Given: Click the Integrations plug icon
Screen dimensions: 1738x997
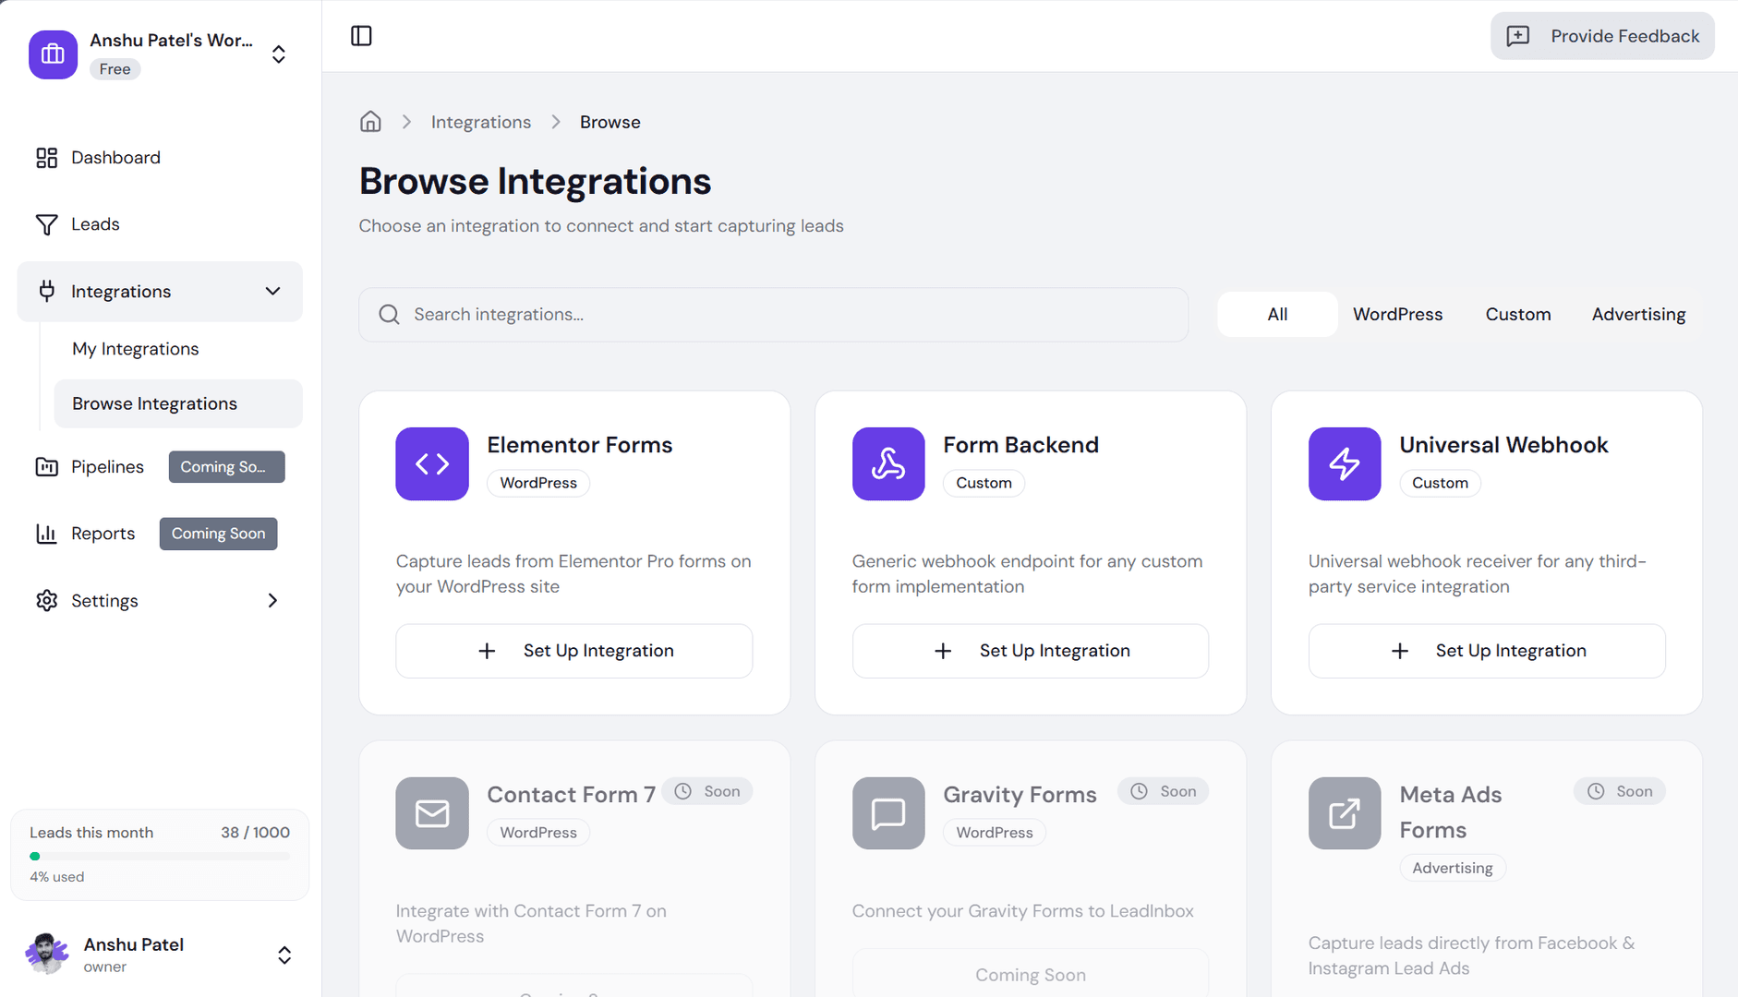Looking at the screenshot, I should 46,292.
